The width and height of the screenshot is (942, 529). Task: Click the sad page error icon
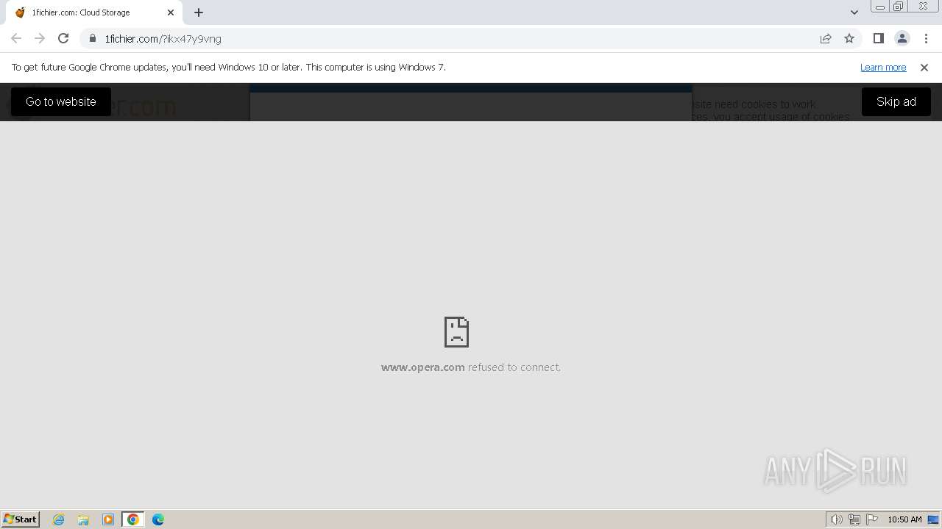(x=456, y=332)
